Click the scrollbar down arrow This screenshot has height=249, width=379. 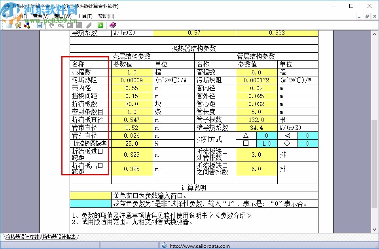(x=374, y=230)
